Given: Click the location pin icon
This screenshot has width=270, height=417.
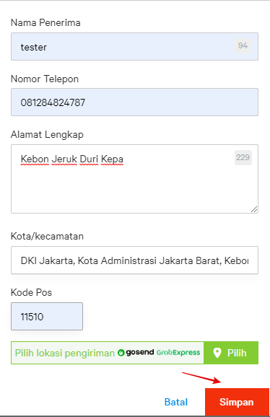Looking at the screenshot, I should point(217,353).
